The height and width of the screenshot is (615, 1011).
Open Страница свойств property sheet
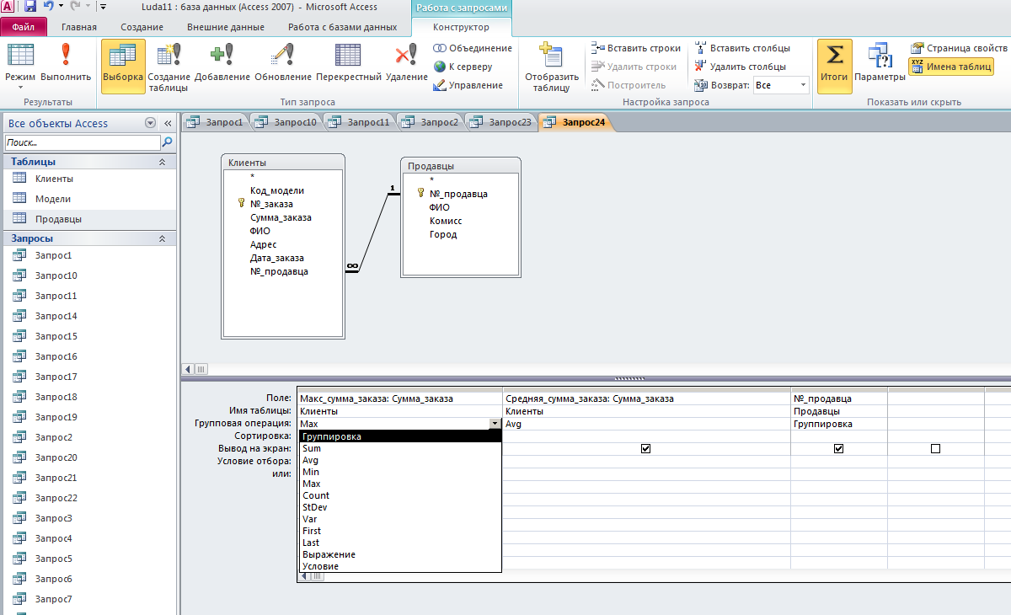[x=959, y=48]
